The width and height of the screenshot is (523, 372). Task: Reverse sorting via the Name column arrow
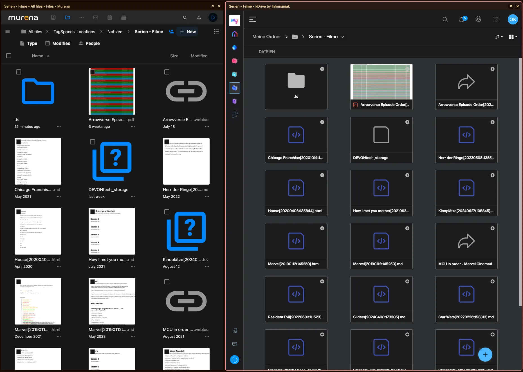click(48, 56)
